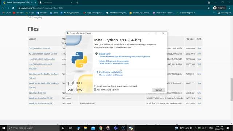Open News bookmark
This screenshot has width=233, height=131.
(54, 13)
